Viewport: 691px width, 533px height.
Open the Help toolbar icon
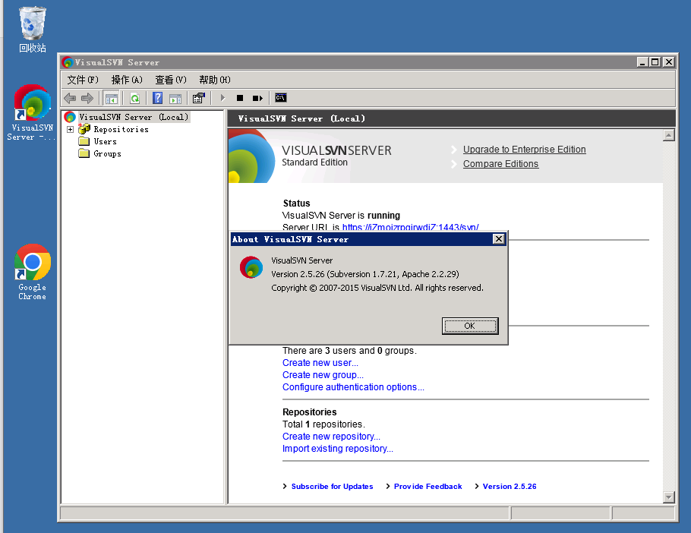click(x=157, y=98)
